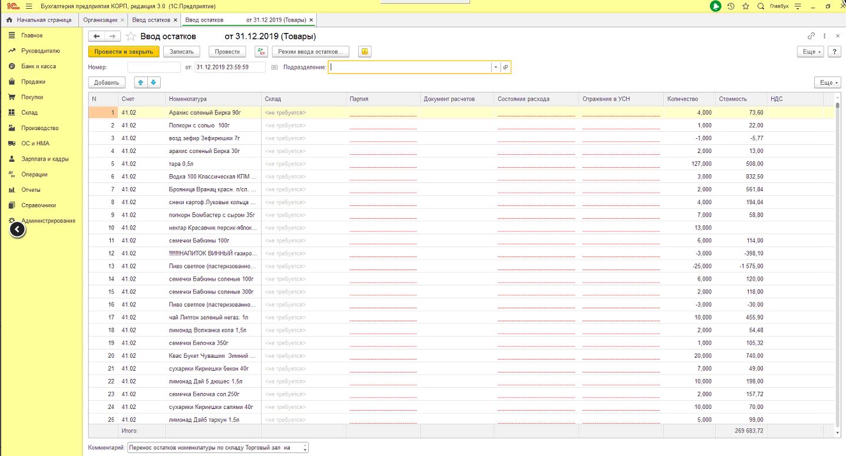Open Банк и касса section
Image resolution: width=846 pixels, height=456 pixels.
click(x=38, y=66)
